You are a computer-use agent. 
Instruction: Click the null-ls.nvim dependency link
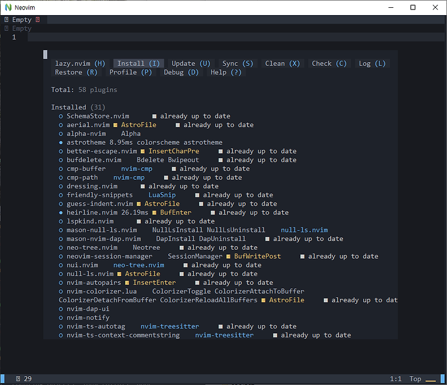pos(303,230)
